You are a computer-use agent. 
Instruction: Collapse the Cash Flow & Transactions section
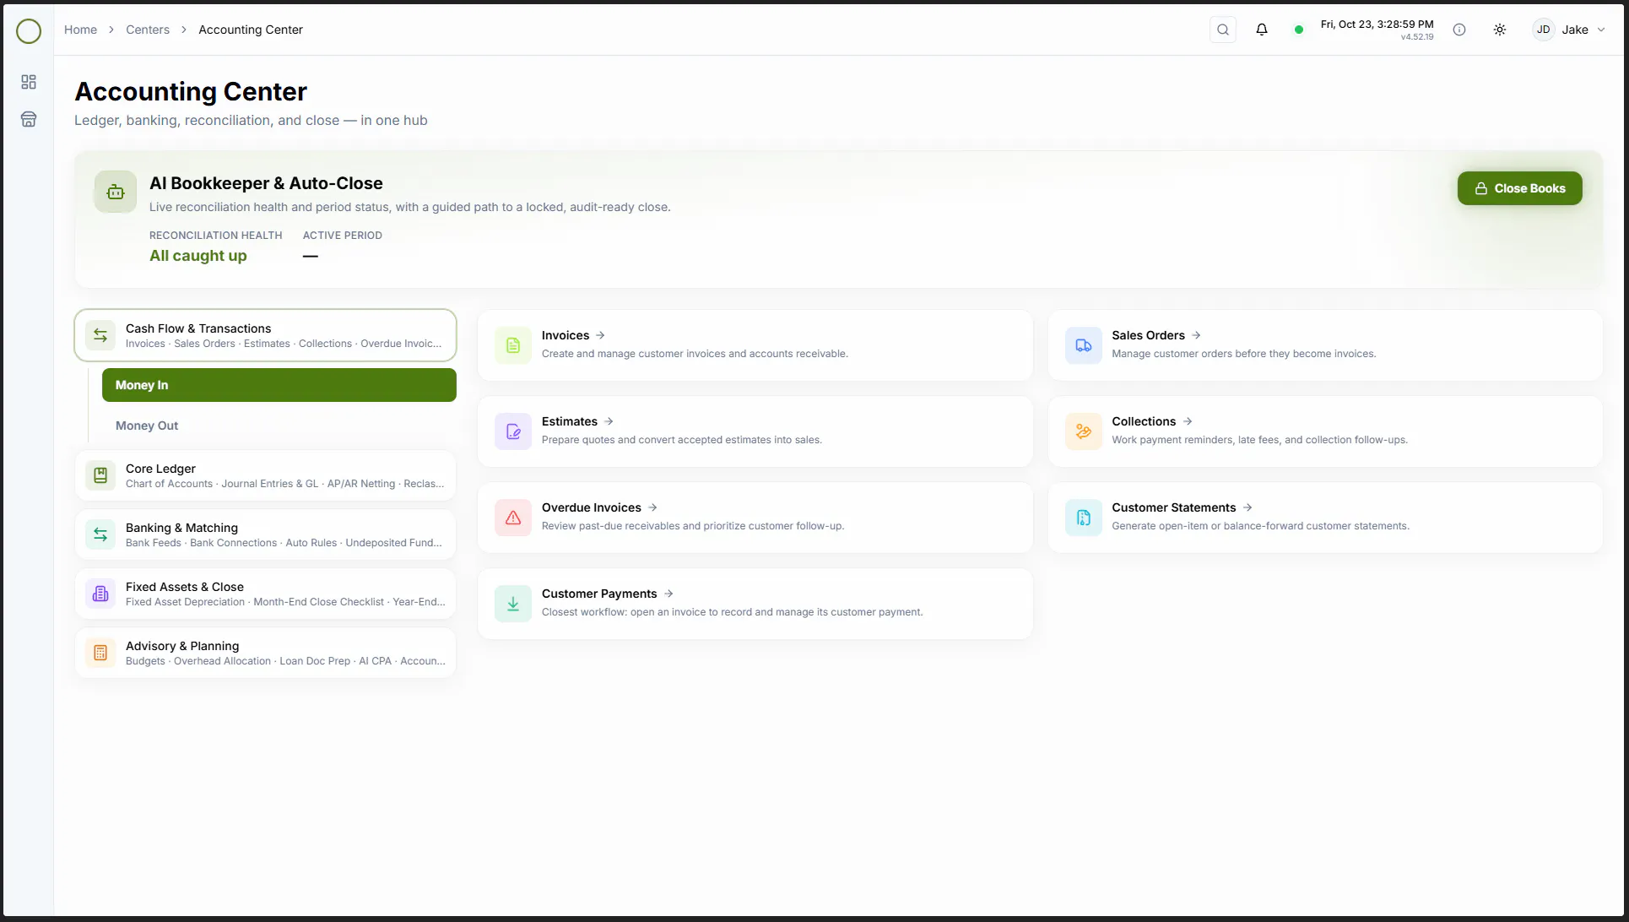[265, 335]
